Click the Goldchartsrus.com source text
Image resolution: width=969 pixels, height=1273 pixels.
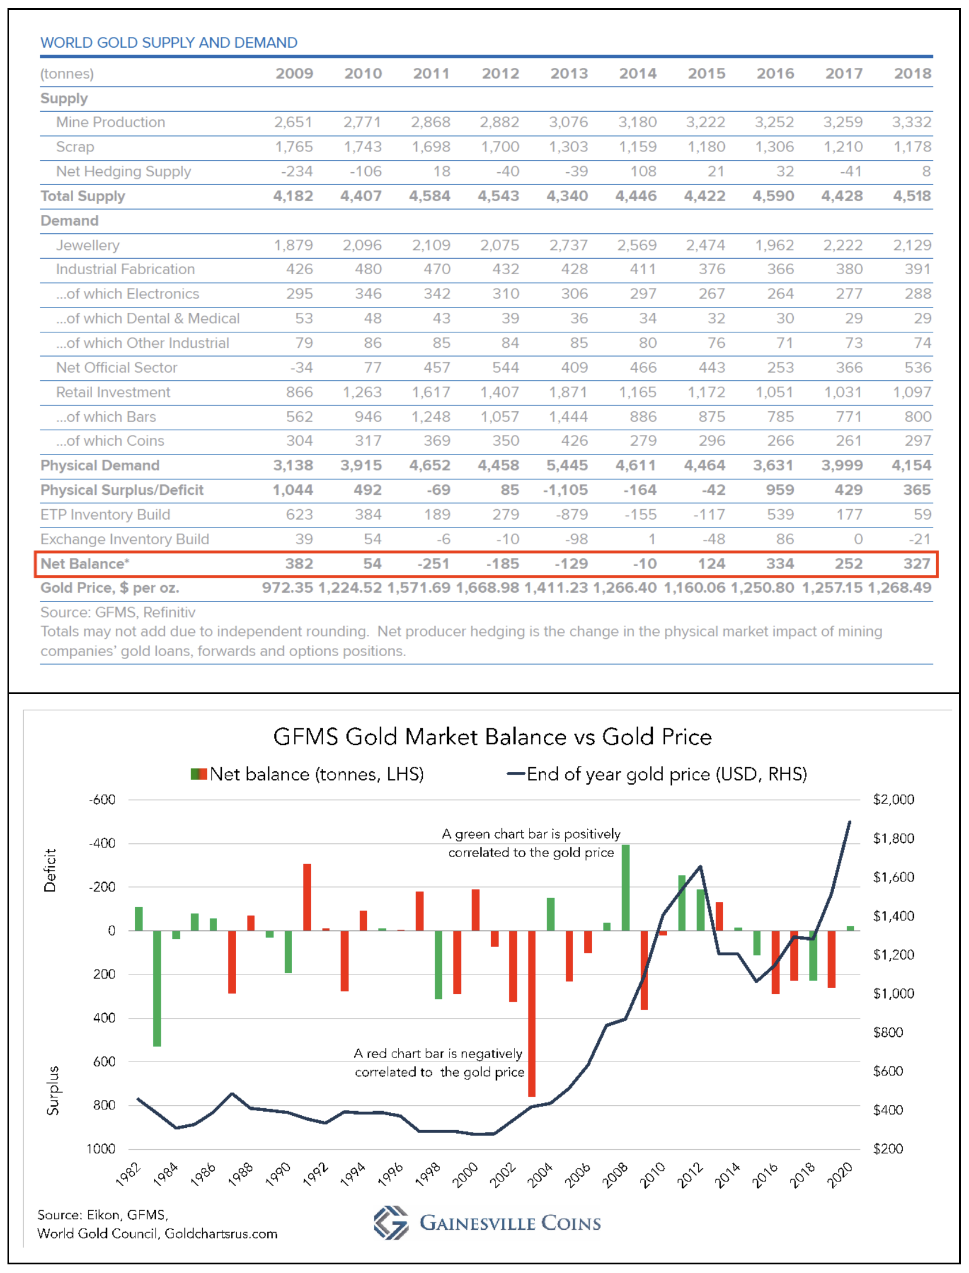tap(221, 1233)
